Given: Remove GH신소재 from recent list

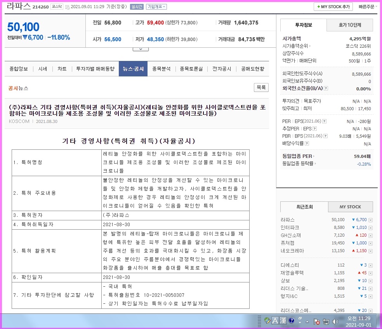Looking at the screenshot, I should point(370,235).
